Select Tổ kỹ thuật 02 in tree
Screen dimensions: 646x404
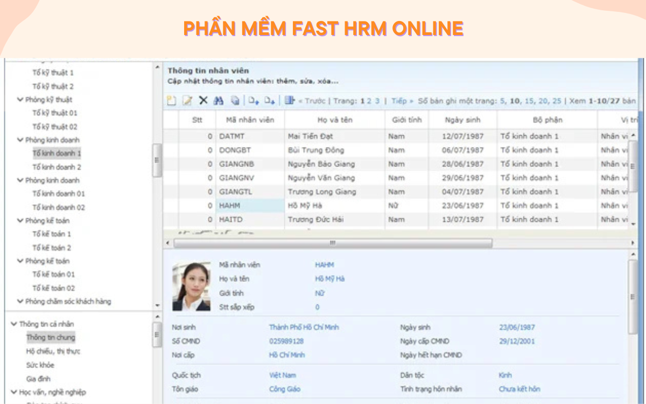coord(55,127)
